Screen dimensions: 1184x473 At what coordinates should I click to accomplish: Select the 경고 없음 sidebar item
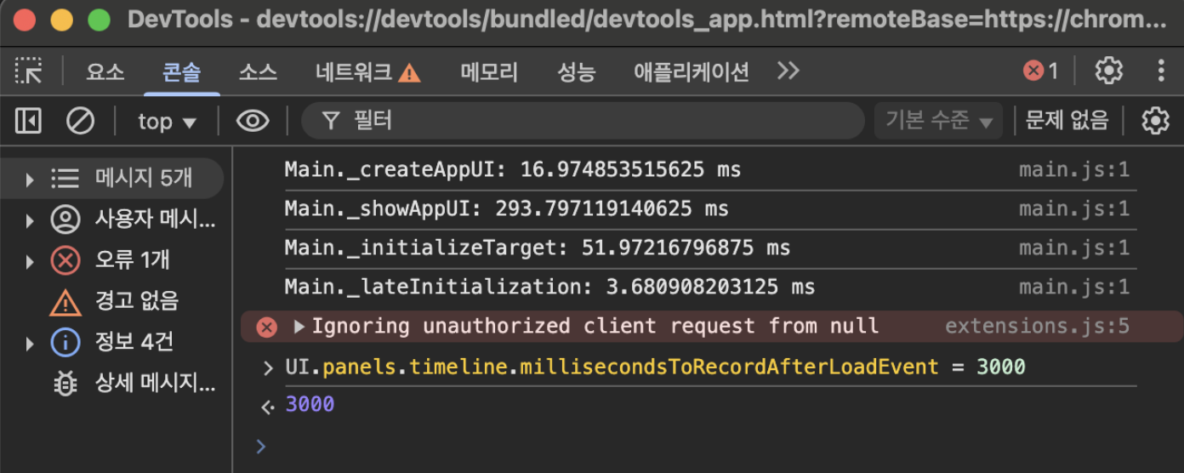coord(112,301)
